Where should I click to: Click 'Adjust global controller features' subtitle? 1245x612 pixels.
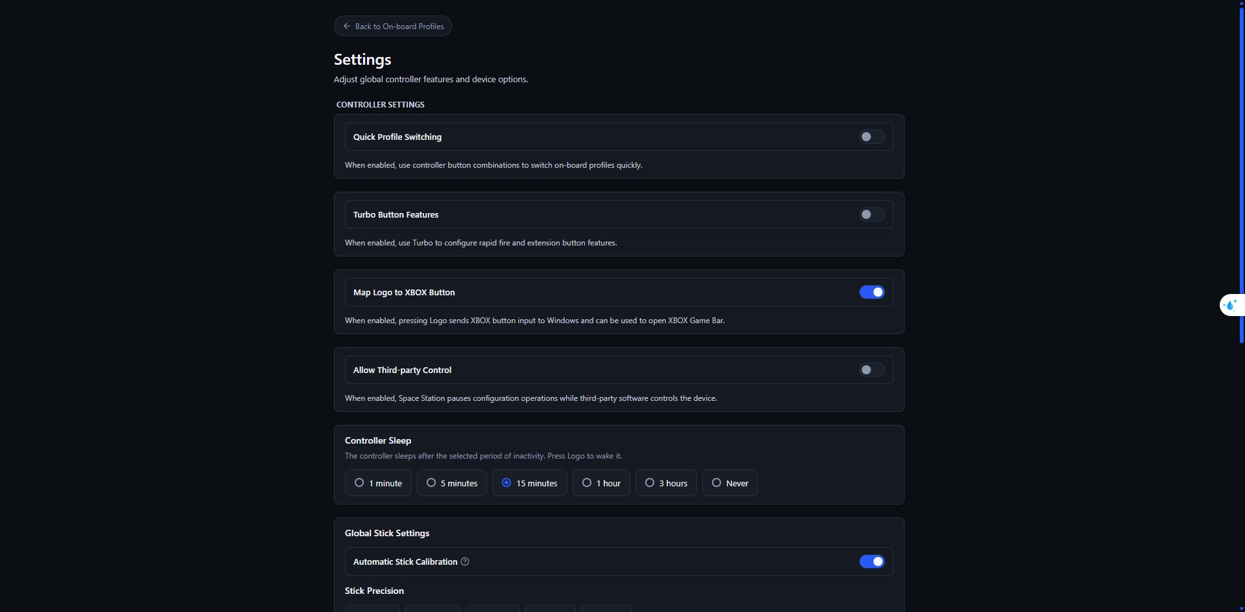pos(431,79)
